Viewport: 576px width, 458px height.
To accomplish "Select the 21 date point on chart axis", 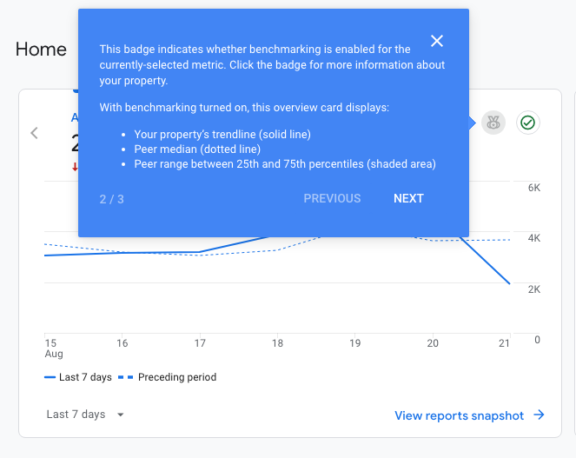I will 504,344.
